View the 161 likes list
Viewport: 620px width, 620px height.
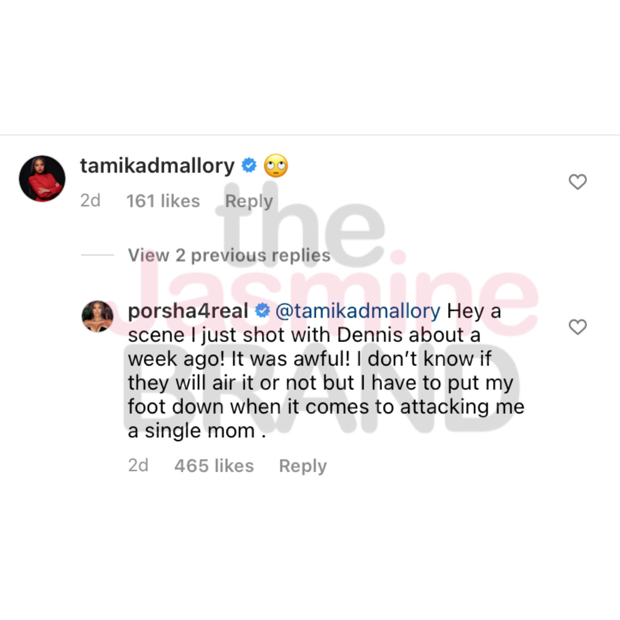click(163, 201)
